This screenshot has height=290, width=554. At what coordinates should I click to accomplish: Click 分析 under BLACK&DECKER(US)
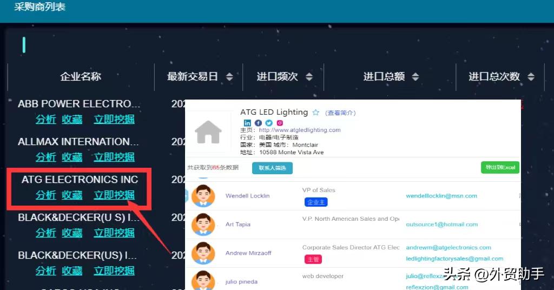[x=46, y=271]
